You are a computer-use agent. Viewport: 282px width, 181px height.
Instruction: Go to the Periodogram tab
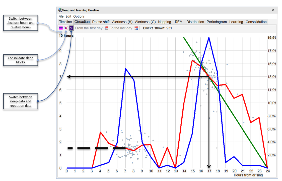pos(217,22)
